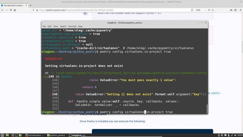Click the 'poetry' inline code on webpage

point(216,93)
